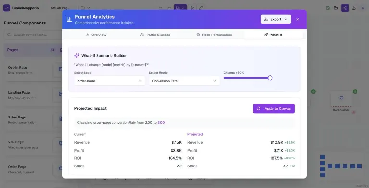Click the projected Profit value $7.1K

(279, 151)
